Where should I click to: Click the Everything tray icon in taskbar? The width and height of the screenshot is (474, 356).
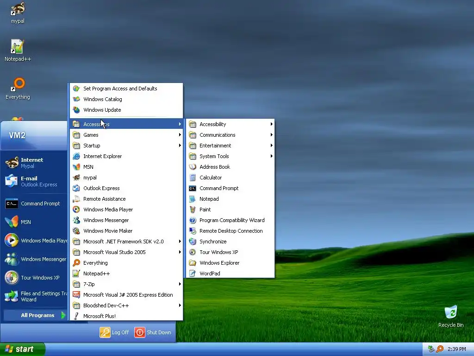(x=440, y=349)
